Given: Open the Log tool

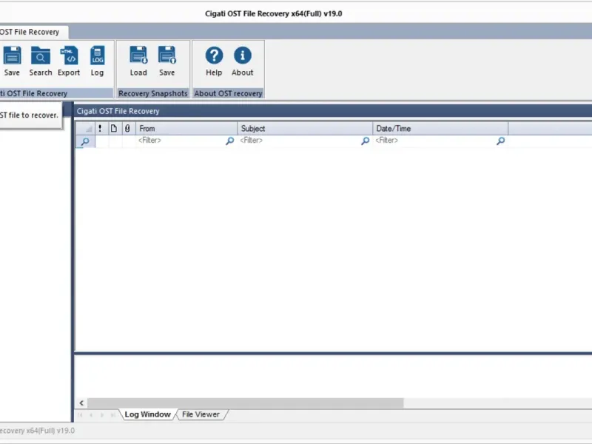Looking at the screenshot, I should (97, 61).
